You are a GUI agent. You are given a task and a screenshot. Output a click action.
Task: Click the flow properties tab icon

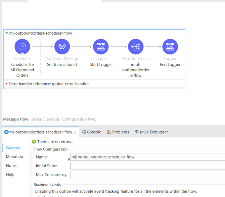click(x=7, y=132)
